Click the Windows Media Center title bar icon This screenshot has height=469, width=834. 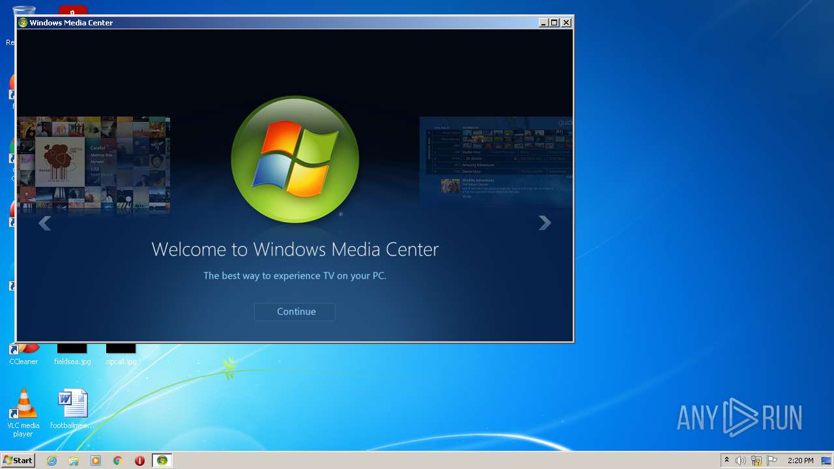click(x=23, y=22)
